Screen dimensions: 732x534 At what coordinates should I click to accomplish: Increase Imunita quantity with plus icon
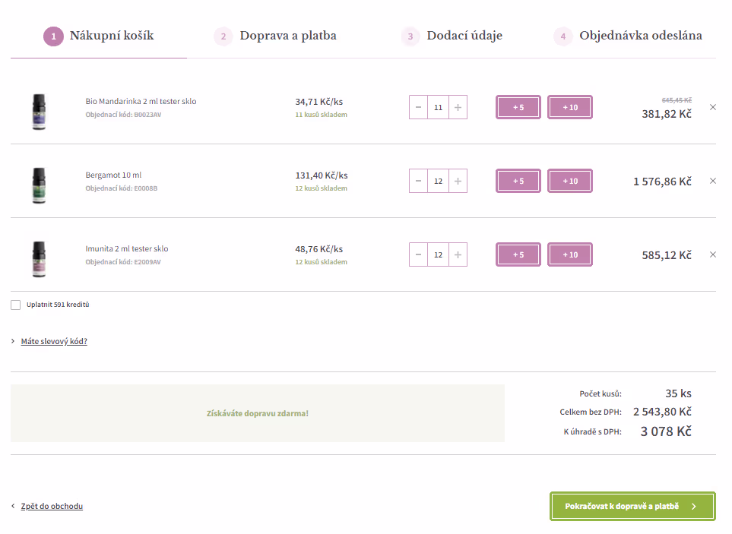pos(458,254)
